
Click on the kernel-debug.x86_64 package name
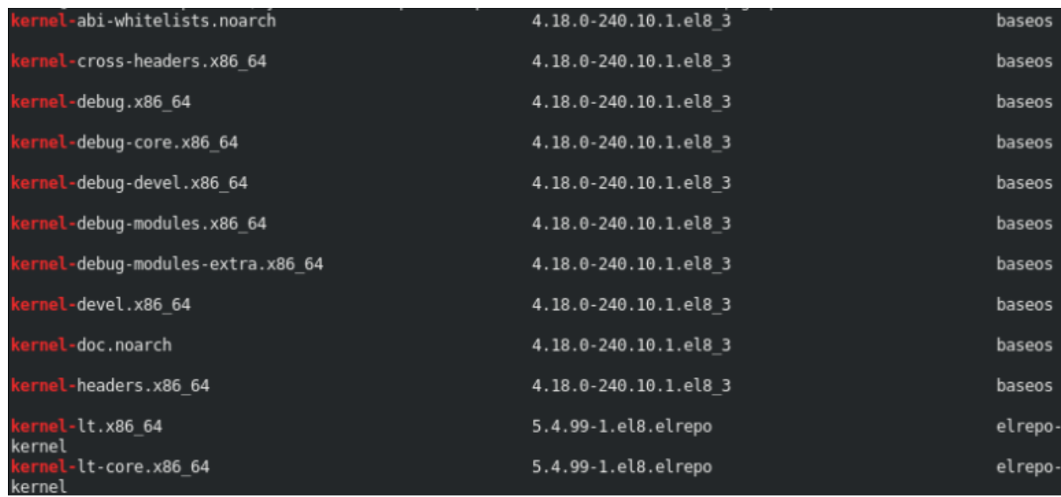tap(100, 102)
